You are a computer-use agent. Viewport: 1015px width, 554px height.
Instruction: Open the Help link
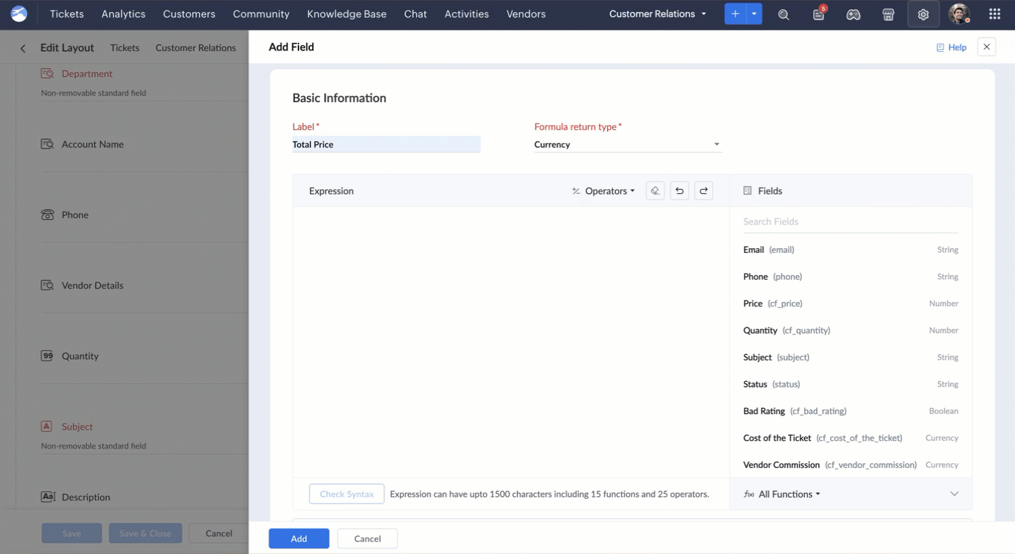pos(951,47)
